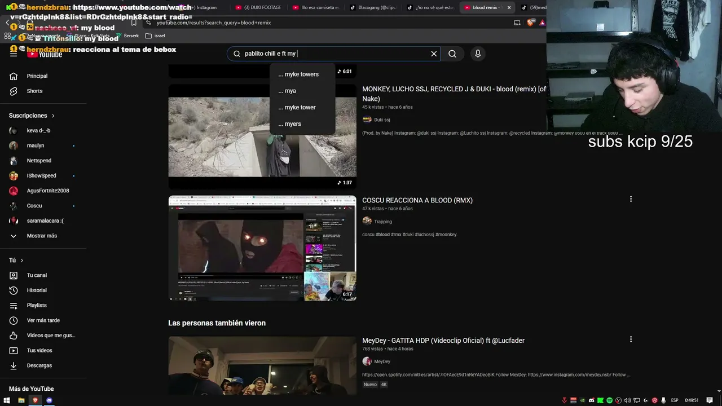Click the Brave shields icon in address bar

tap(530, 23)
